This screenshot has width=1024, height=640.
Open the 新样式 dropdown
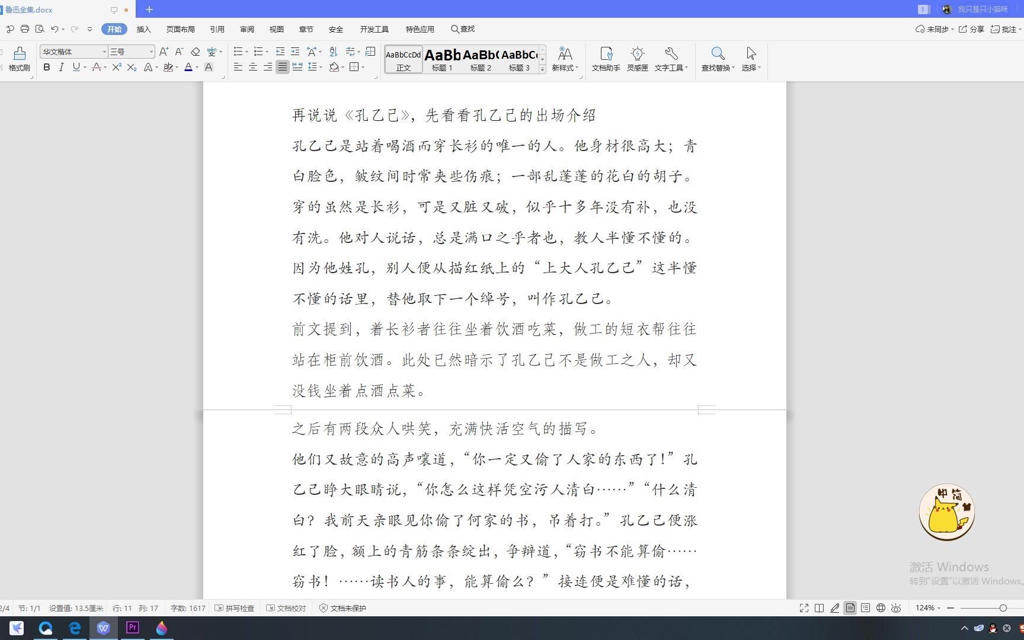(x=565, y=59)
